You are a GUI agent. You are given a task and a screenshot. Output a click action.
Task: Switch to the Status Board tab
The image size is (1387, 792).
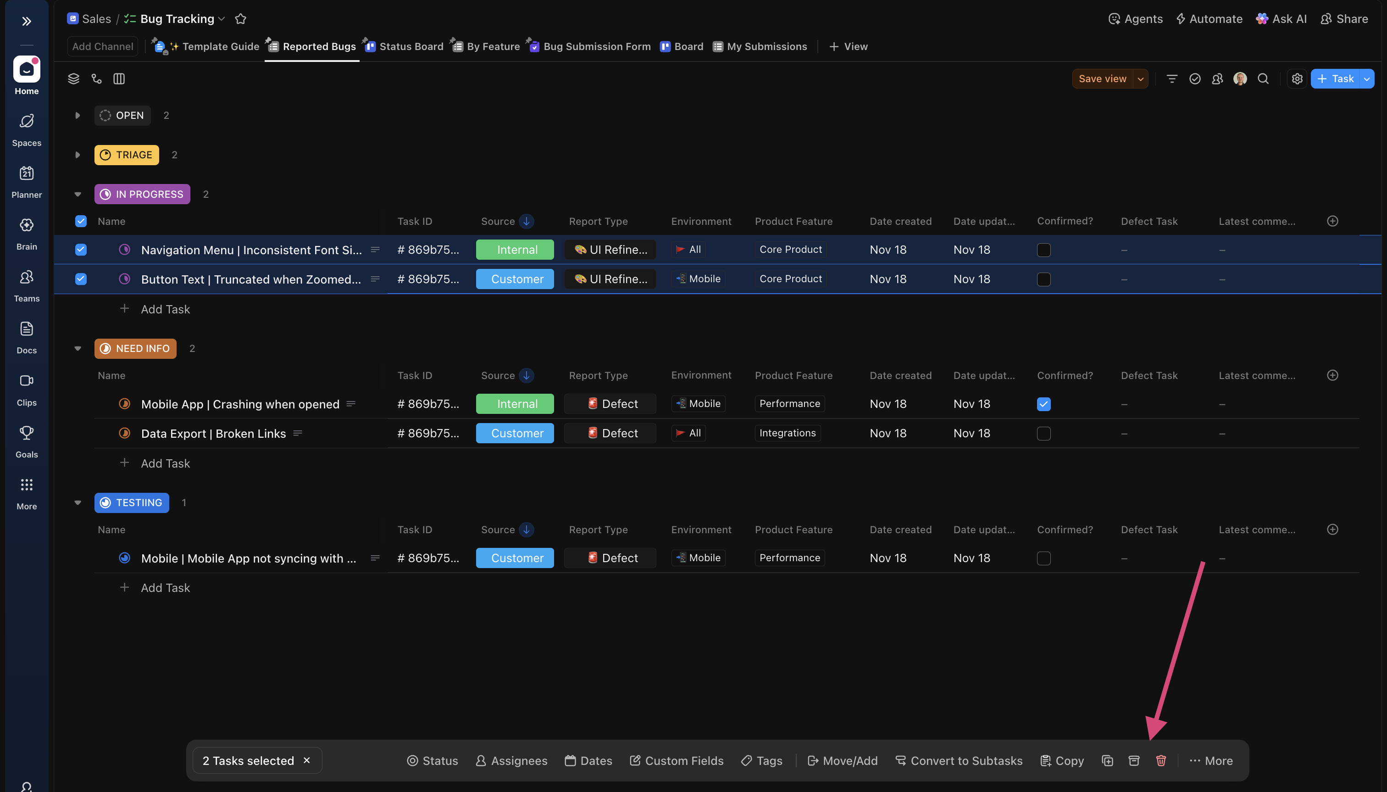click(411, 47)
